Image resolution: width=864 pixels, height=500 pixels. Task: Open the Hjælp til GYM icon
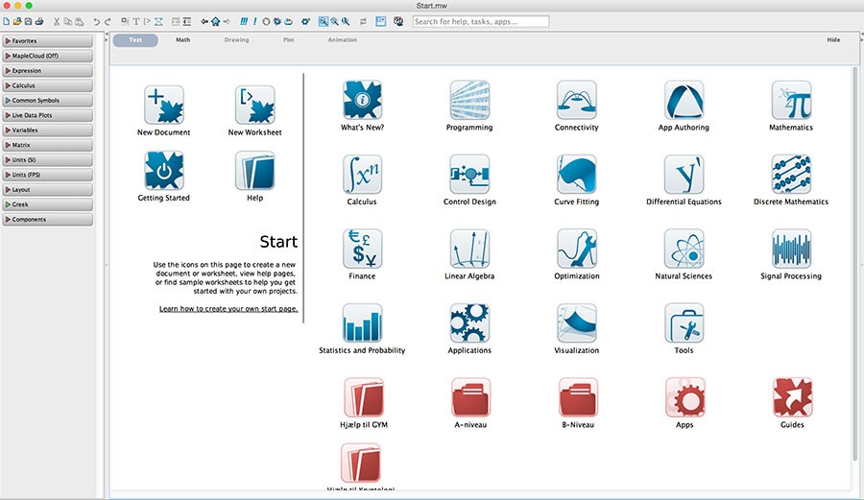[x=364, y=397]
